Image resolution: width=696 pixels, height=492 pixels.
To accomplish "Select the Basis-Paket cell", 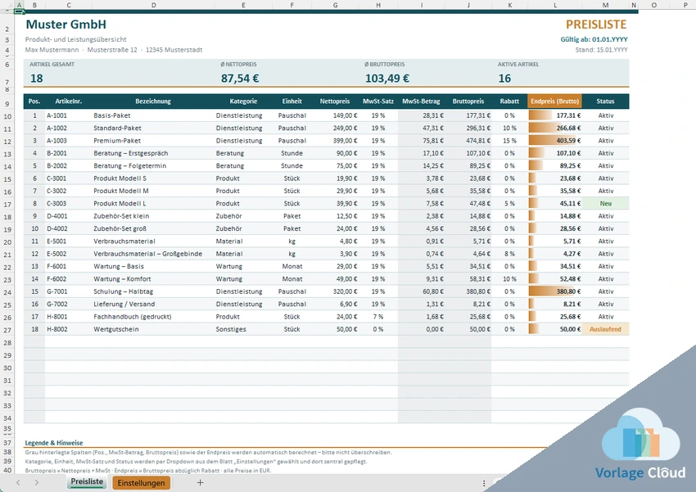I will tap(153, 115).
